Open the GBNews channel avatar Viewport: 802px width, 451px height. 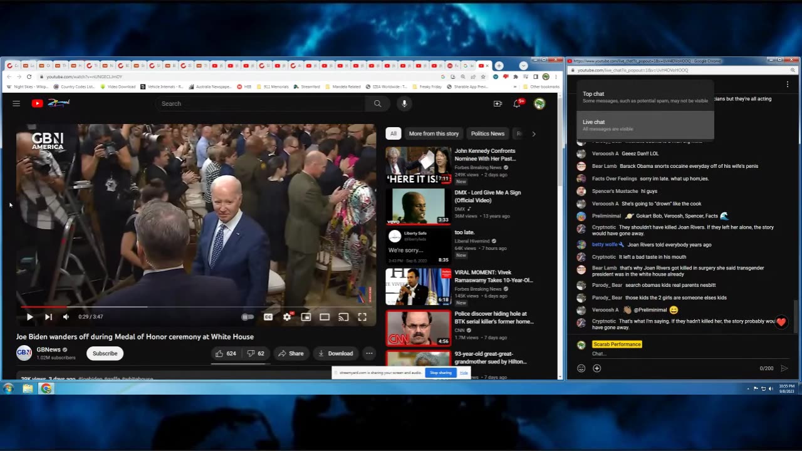pos(24,353)
